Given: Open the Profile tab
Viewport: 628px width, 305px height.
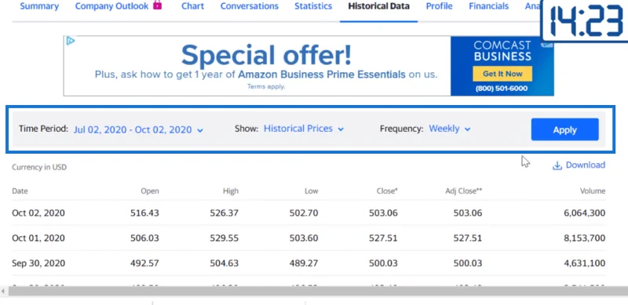Looking at the screenshot, I should coord(439,6).
